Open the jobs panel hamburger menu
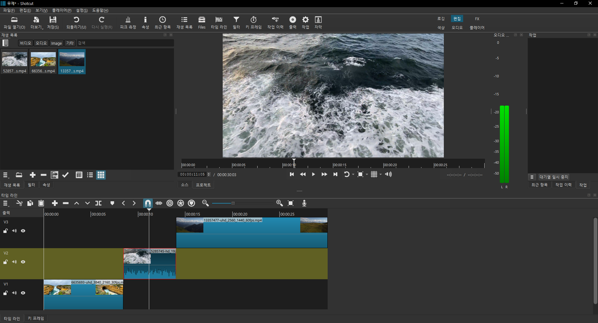This screenshot has height=323, width=598. pyautogui.click(x=532, y=177)
